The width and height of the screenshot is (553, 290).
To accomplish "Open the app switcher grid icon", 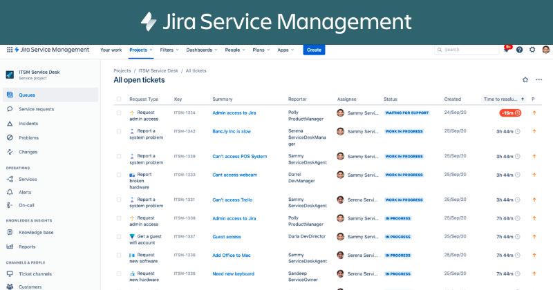I will pos(10,50).
